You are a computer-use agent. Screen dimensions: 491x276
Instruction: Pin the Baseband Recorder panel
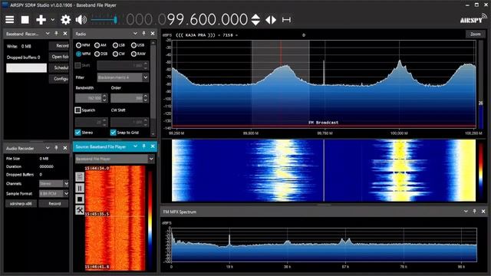pyautogui.click(x=56, y=34)
